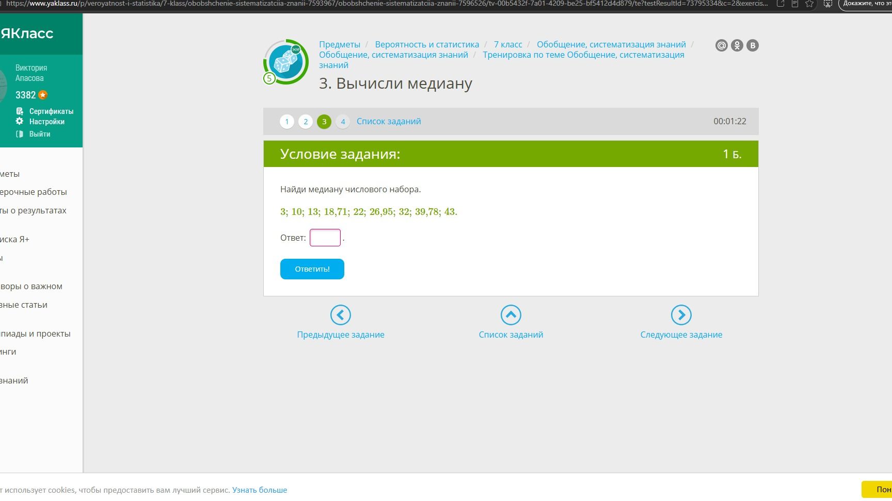The image size is (892, 501).
Task: Bookmark page with star icon in address bar
Action: [809, 4]
